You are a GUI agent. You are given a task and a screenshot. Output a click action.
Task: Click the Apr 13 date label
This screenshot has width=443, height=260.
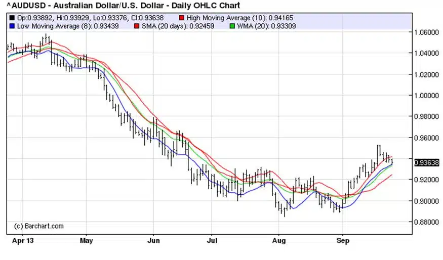click(21, 241)
